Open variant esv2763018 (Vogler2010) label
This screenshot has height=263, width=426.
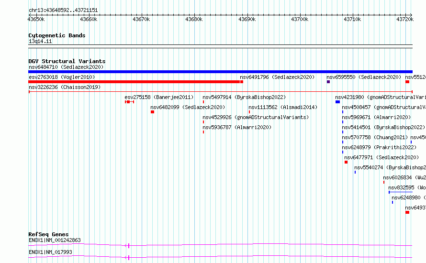(62, 77)
